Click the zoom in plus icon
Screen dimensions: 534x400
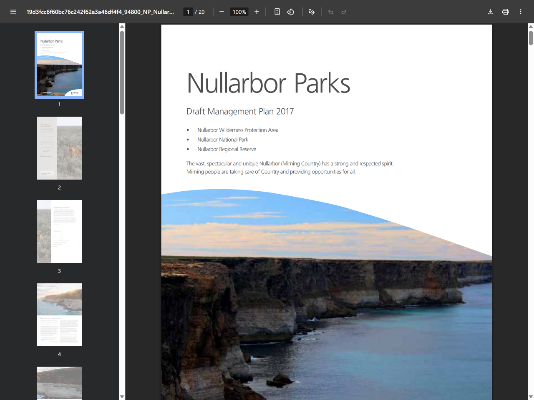[x=257, y=12]
